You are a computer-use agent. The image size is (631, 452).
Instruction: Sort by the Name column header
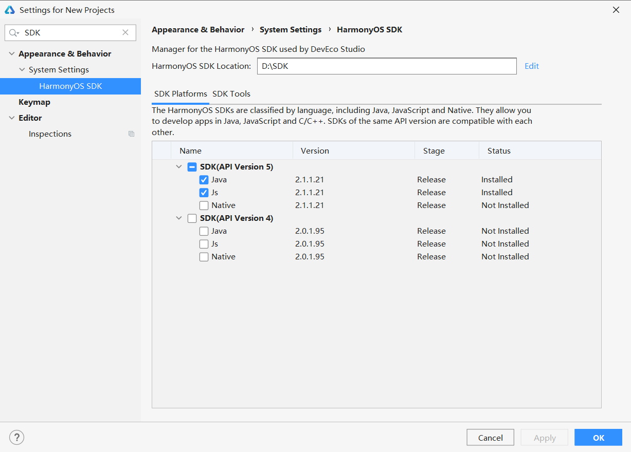tap(232, 151)
